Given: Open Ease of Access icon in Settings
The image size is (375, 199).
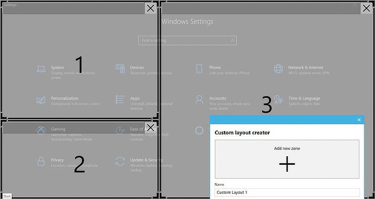Looking at the screenshot, I should 120,131.
